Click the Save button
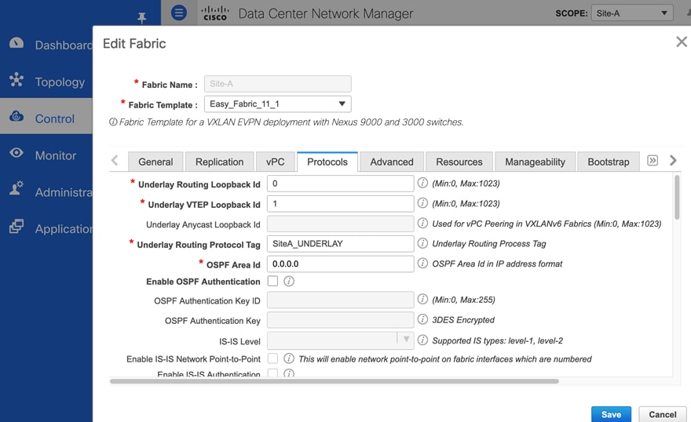Image resolution: width=691 pixels, height=422 pixels. [x=611, y=414]
